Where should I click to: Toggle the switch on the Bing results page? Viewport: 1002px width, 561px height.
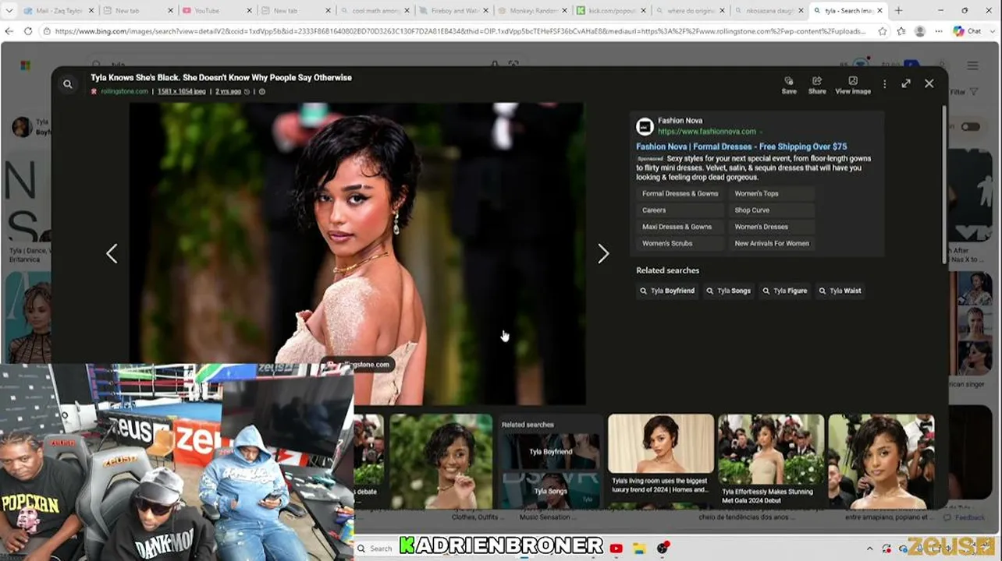pos(970,127)
